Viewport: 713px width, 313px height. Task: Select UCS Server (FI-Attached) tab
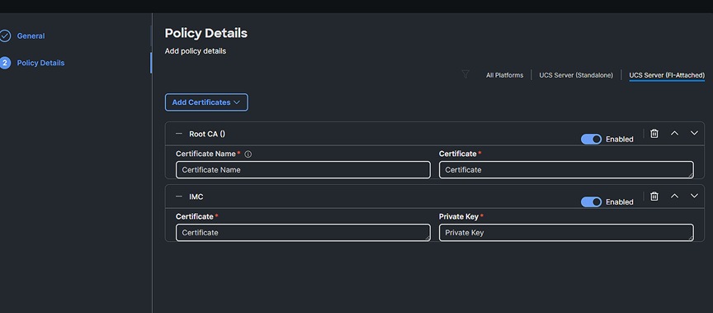(x=667, y=75)
